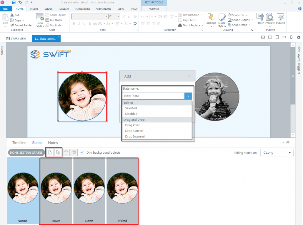Viewport: 303px width, 225px height.
Task: Uncheck Dim background objects
Action: 81,152
